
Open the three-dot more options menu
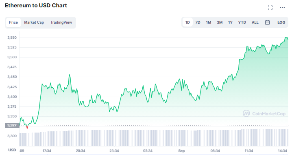point(282,7)
